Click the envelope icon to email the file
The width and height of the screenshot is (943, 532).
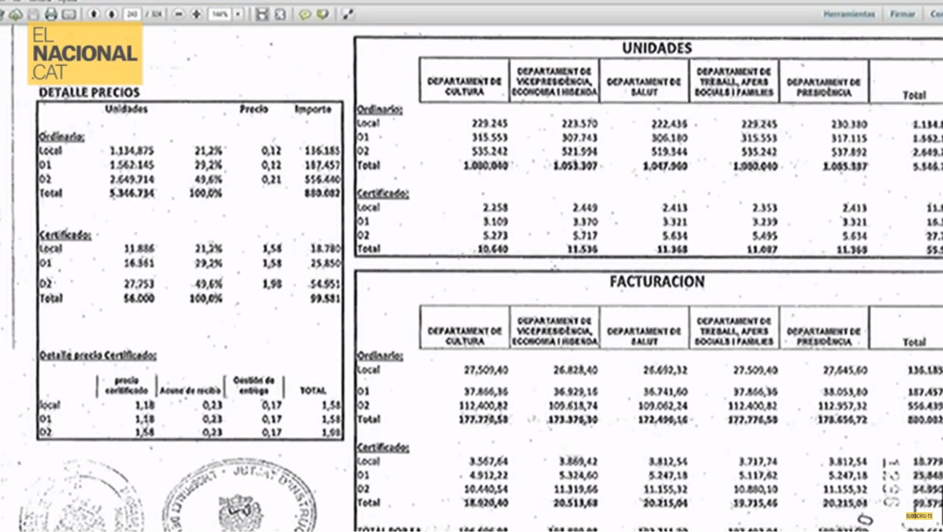(x=69, y=15)
